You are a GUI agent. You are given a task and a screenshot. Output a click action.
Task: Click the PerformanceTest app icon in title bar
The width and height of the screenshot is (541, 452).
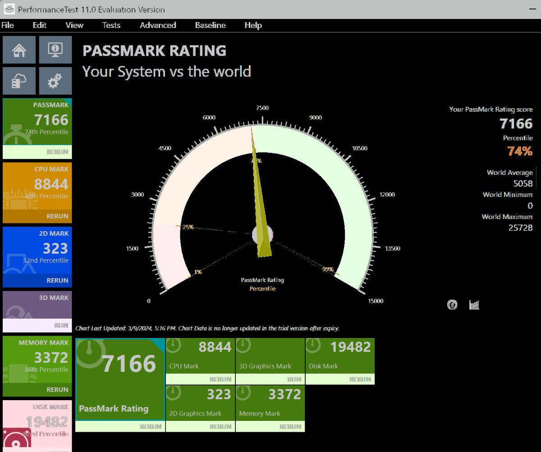click(x=9, y=9)
